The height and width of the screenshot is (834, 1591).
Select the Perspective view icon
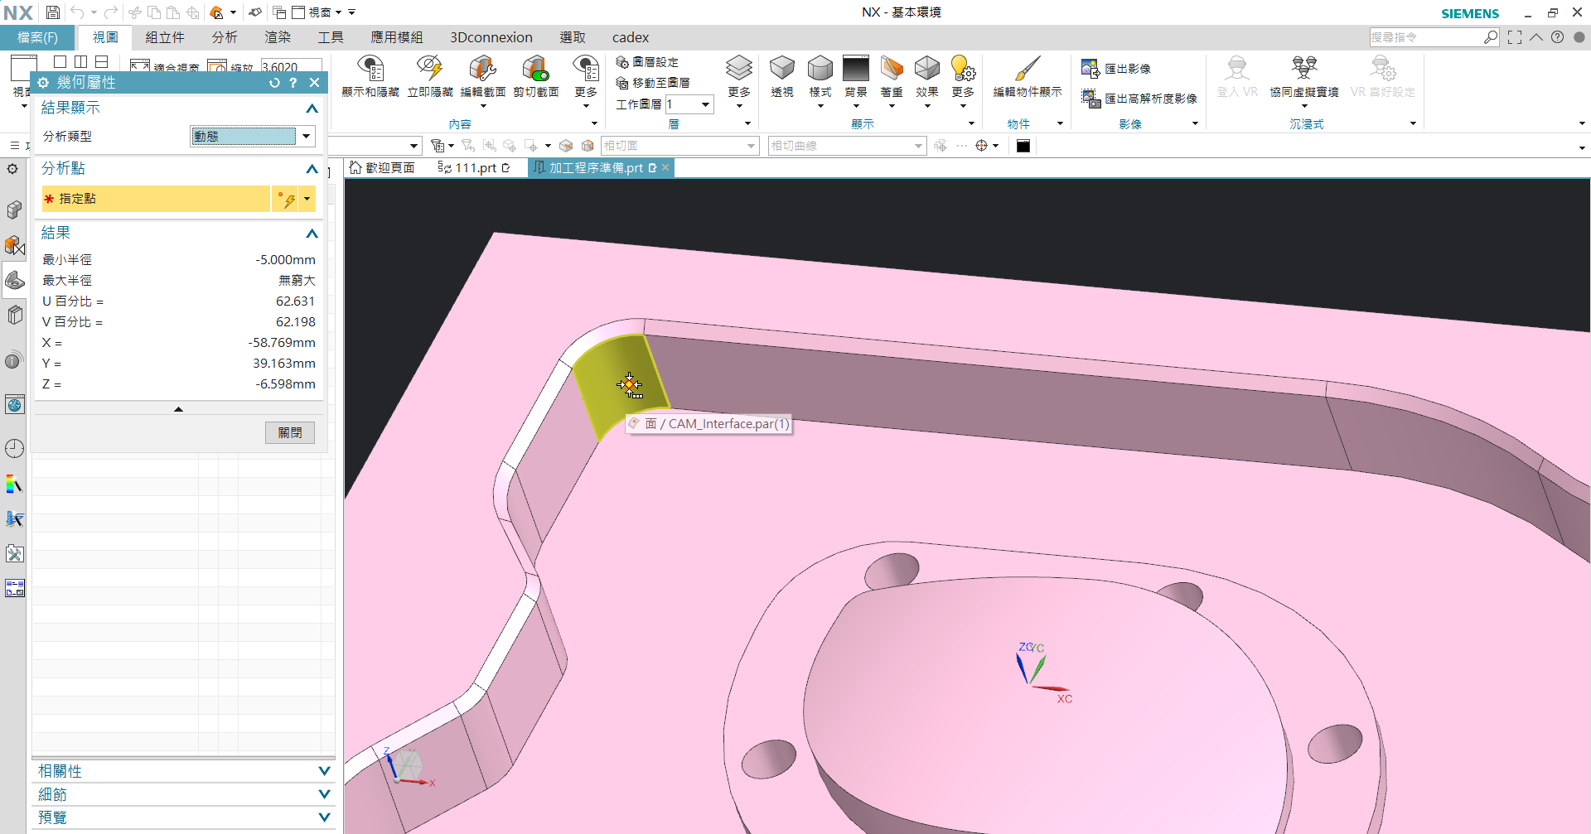point(781,69)
